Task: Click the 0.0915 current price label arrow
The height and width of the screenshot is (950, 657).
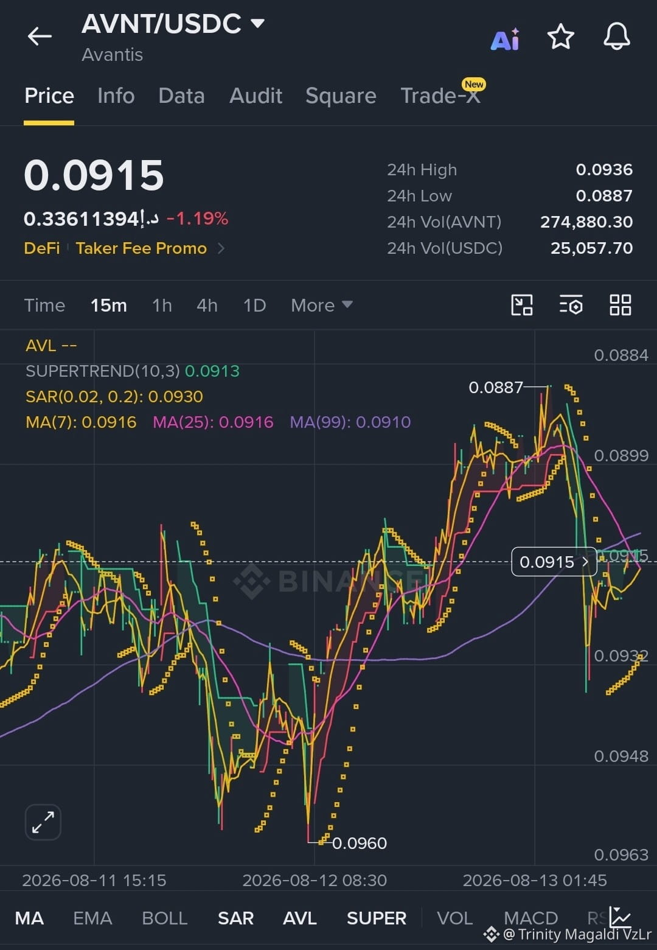Action: 585,562
